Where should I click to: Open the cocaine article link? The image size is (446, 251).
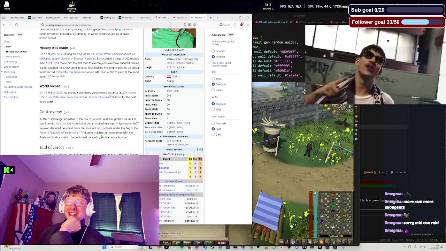click(97, 119)
